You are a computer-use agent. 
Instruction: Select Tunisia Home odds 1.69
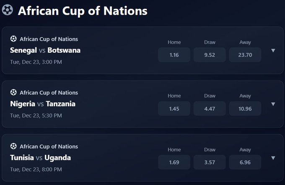click(174, 162)
